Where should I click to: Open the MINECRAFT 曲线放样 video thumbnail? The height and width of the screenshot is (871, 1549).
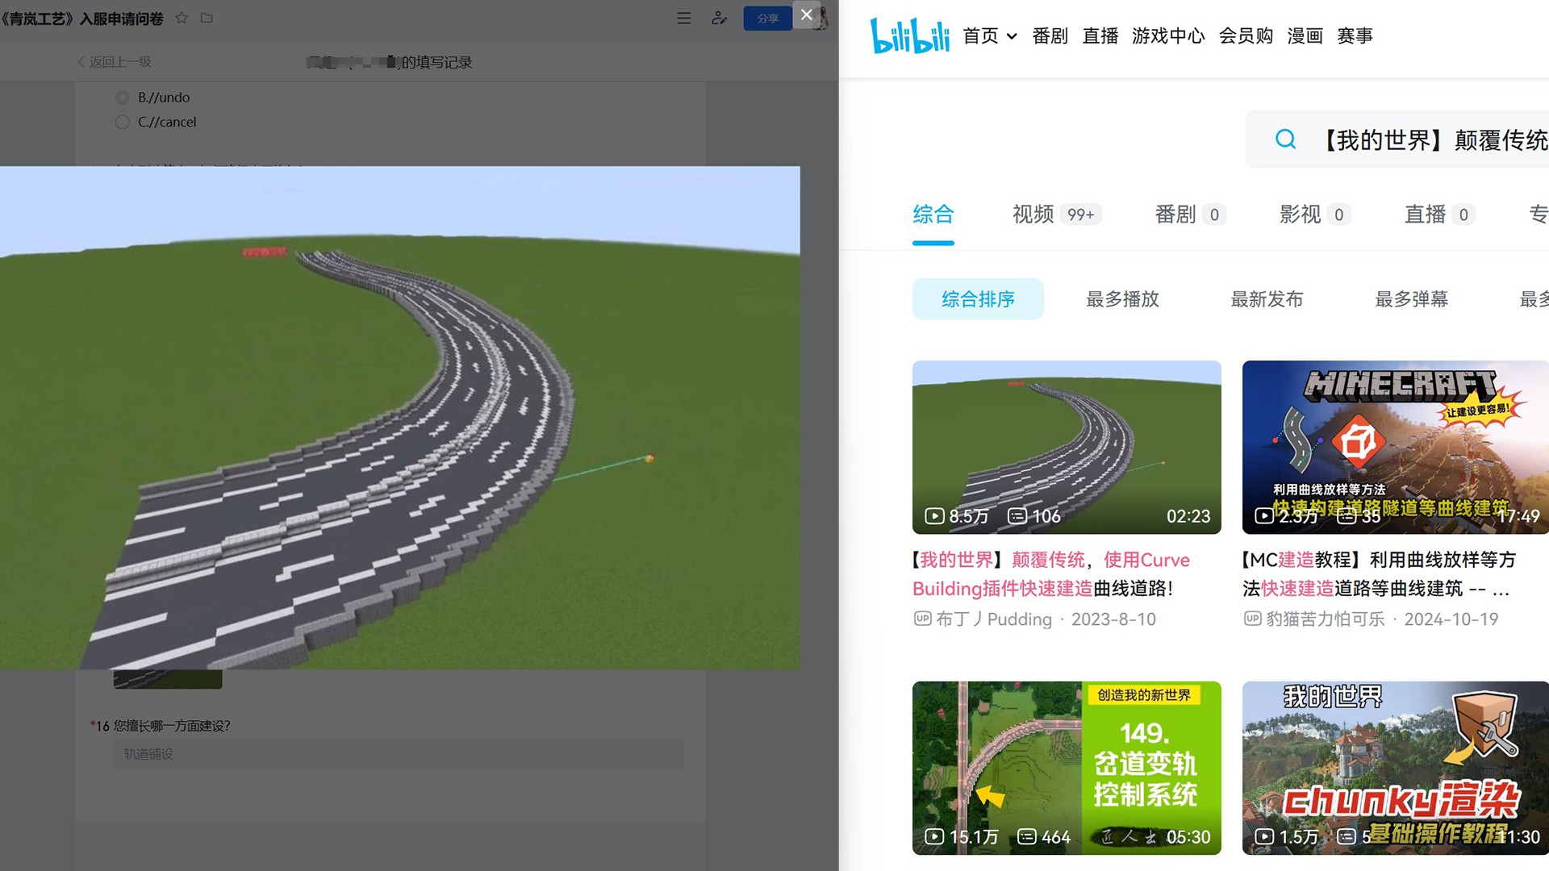(1396, 447)
